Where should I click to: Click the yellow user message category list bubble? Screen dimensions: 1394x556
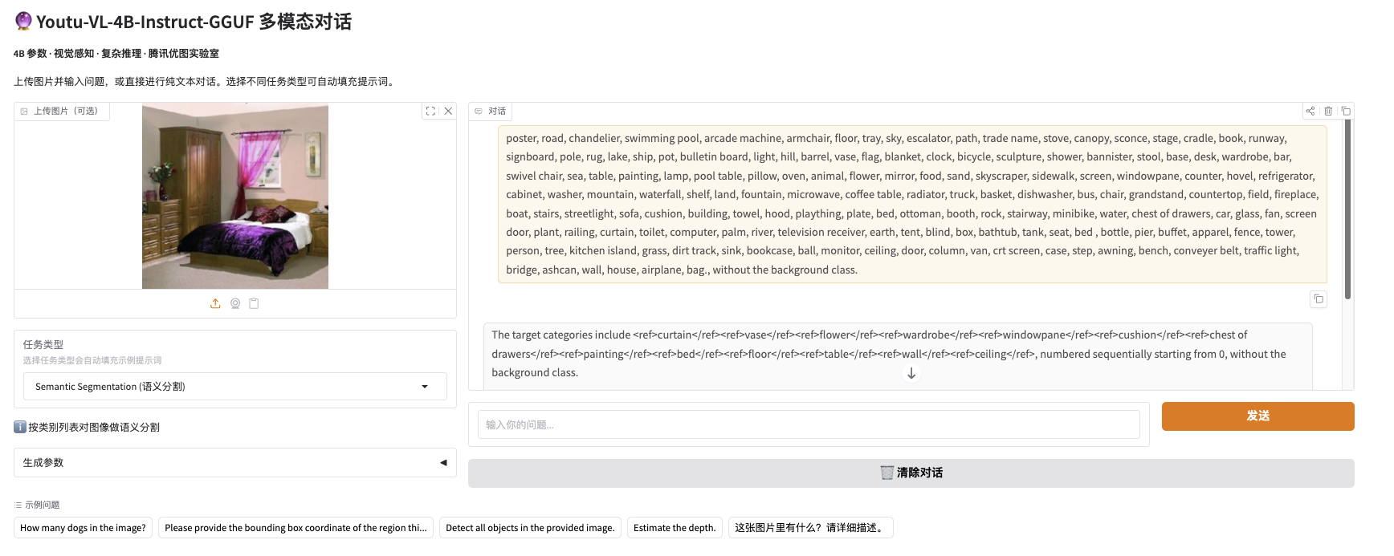(912, 204)
